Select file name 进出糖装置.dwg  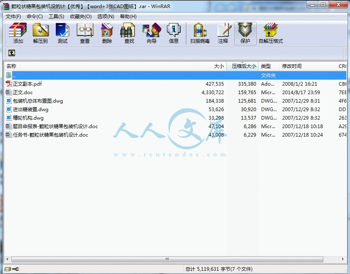pyautogui.click(x=31, y=110)
